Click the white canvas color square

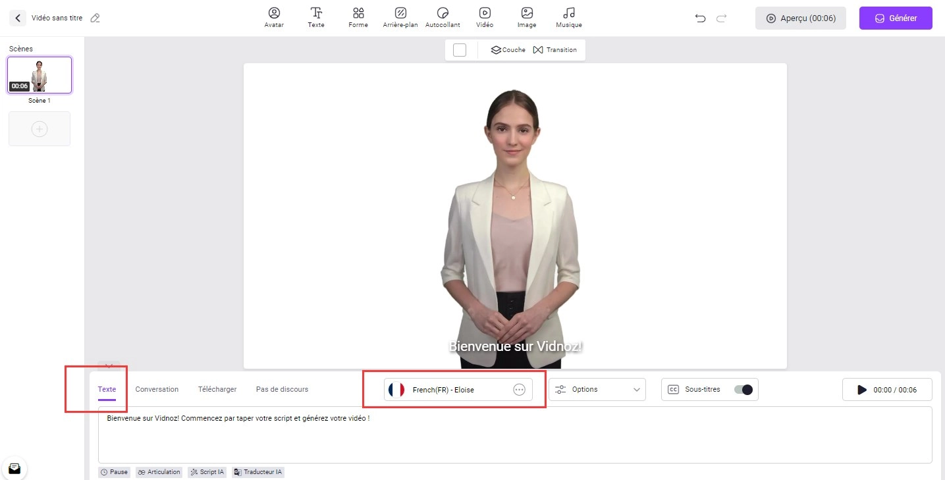[460, 50]
